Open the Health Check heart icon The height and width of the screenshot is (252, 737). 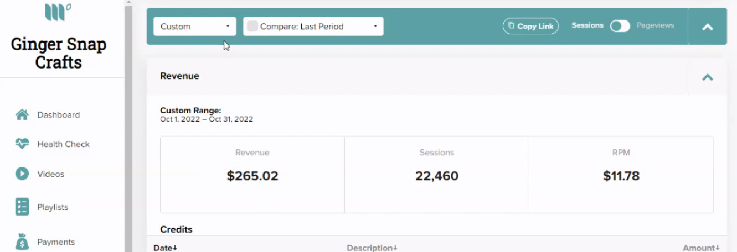point(22,144)
